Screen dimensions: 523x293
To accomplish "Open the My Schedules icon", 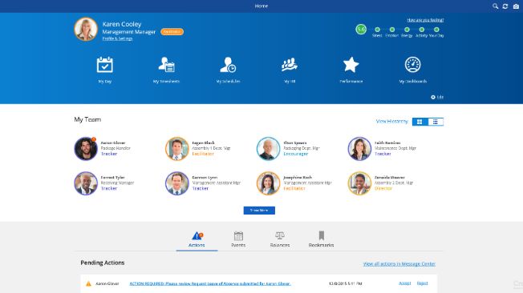I will pyautogui.click(x=228, y=65).
